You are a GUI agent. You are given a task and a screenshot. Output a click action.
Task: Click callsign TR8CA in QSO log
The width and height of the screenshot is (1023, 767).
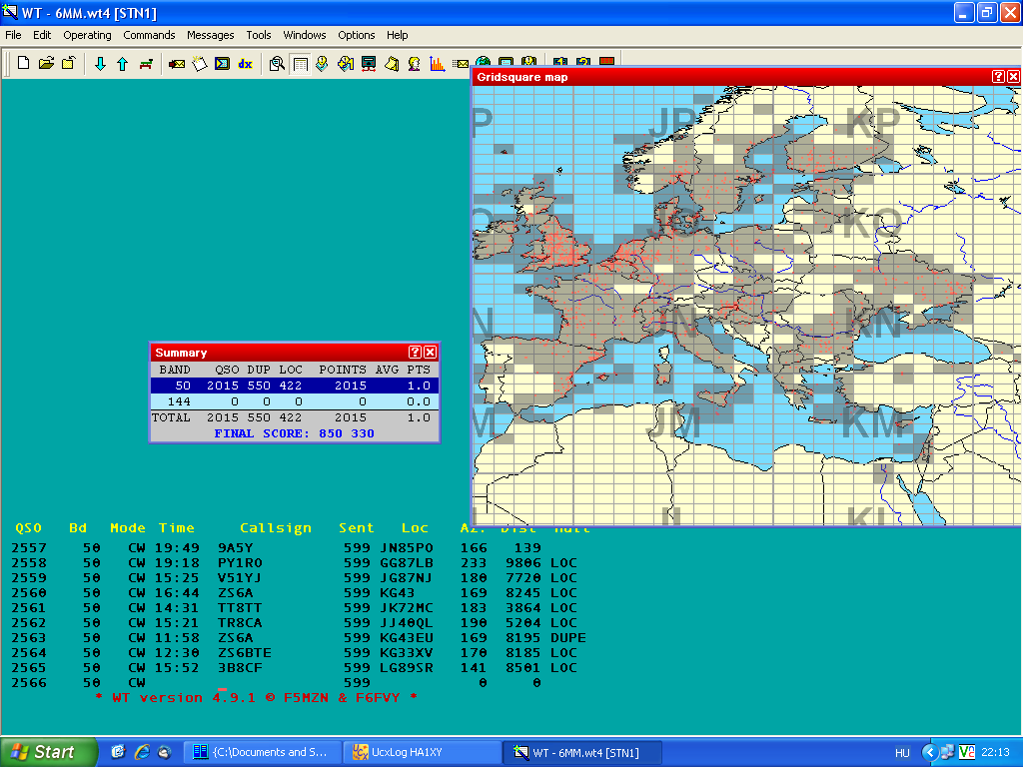click(240, 623)
